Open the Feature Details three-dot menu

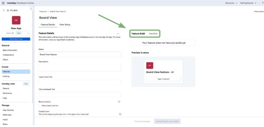(x=118, y=34)
